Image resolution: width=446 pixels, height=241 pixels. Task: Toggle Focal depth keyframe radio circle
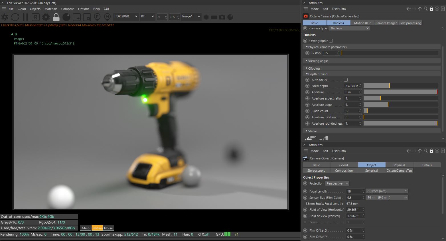point(307,86)
